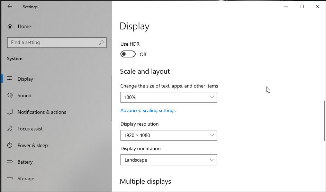Open Notifications & actions settings
Viewport: 326px width, 192px height.
pos(42,112)
